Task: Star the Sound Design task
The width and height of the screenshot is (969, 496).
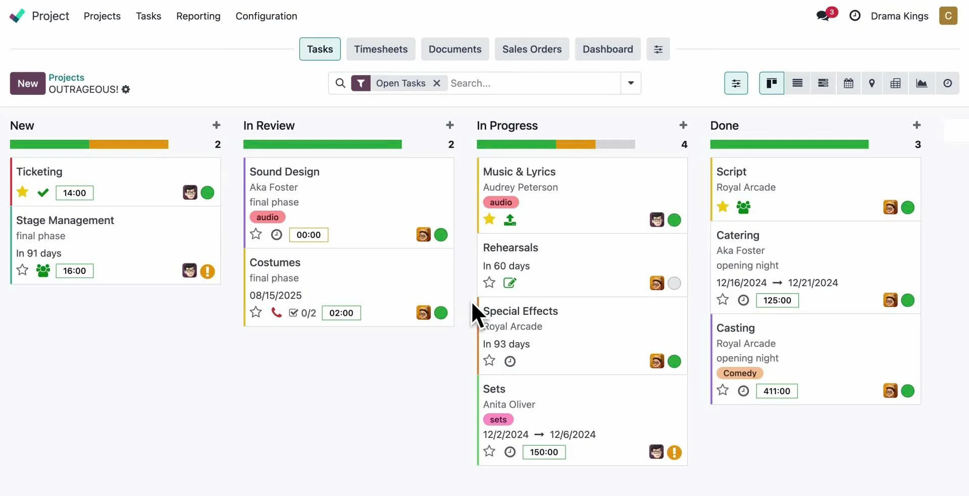Action: [256, 234]
